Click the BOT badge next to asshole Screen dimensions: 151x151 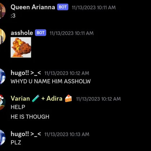(41, 33)
